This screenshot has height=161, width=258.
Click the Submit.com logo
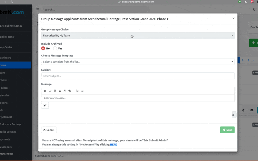coord(12,12)
